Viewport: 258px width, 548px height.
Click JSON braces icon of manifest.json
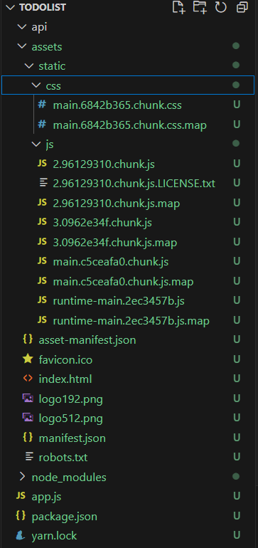tap(28, 437)
